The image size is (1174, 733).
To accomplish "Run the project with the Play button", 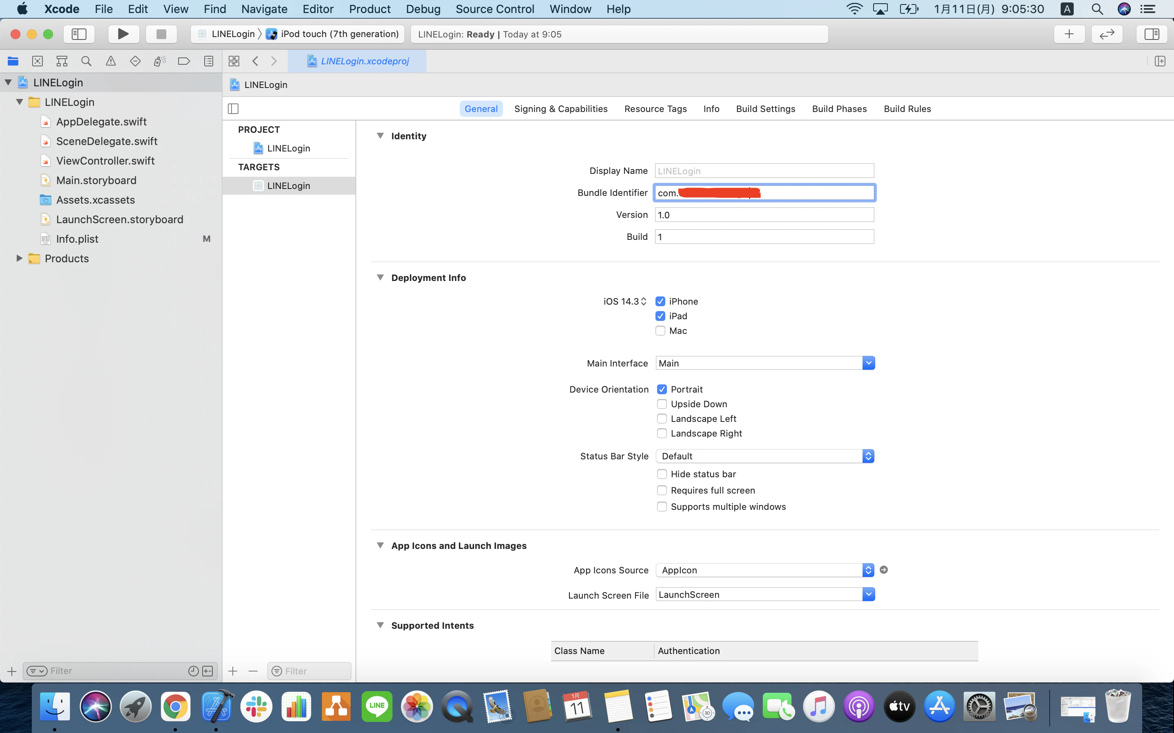I will pos(123,34).
